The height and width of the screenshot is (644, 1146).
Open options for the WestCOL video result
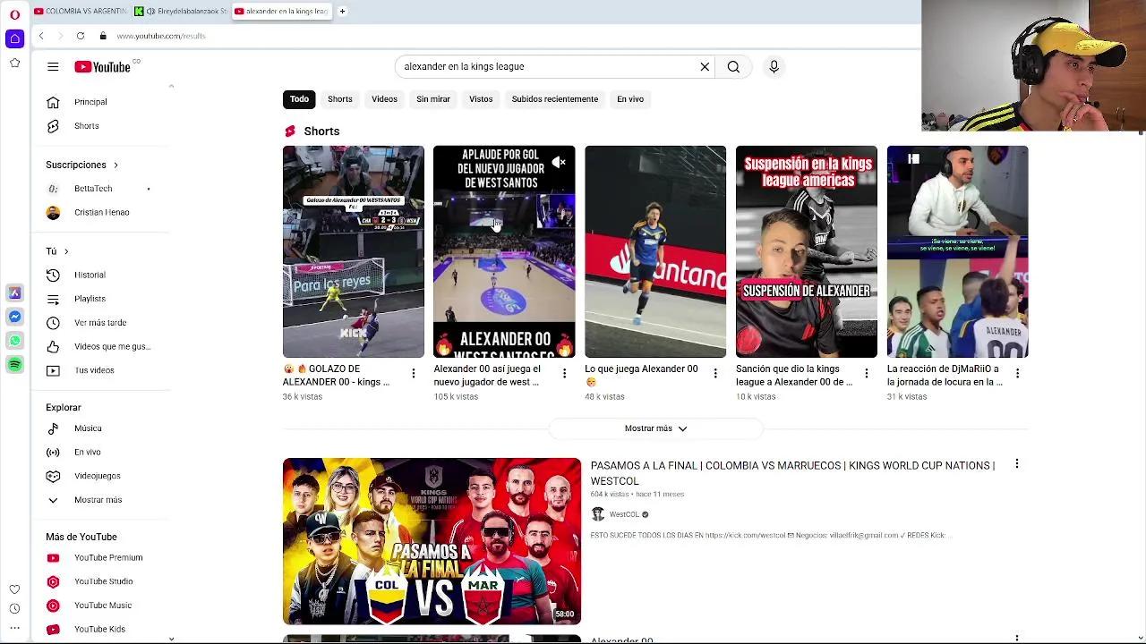1016,464
